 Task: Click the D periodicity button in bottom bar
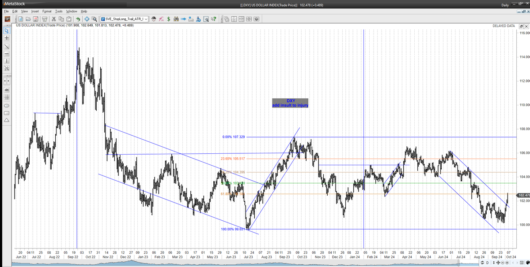[488, 263]
